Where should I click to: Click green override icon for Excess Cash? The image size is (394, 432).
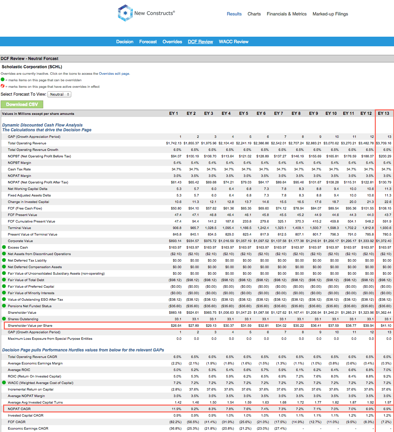coord(4,247)
